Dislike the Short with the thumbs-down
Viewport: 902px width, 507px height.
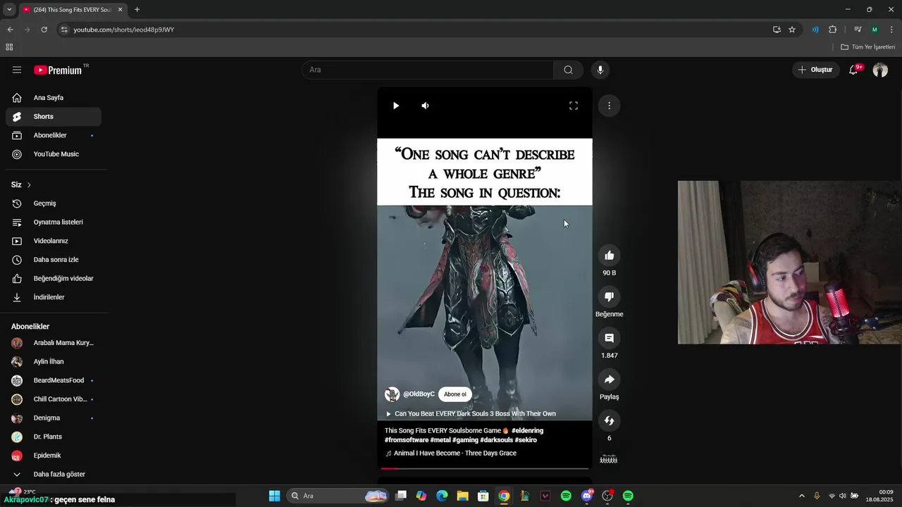(610, 296)
